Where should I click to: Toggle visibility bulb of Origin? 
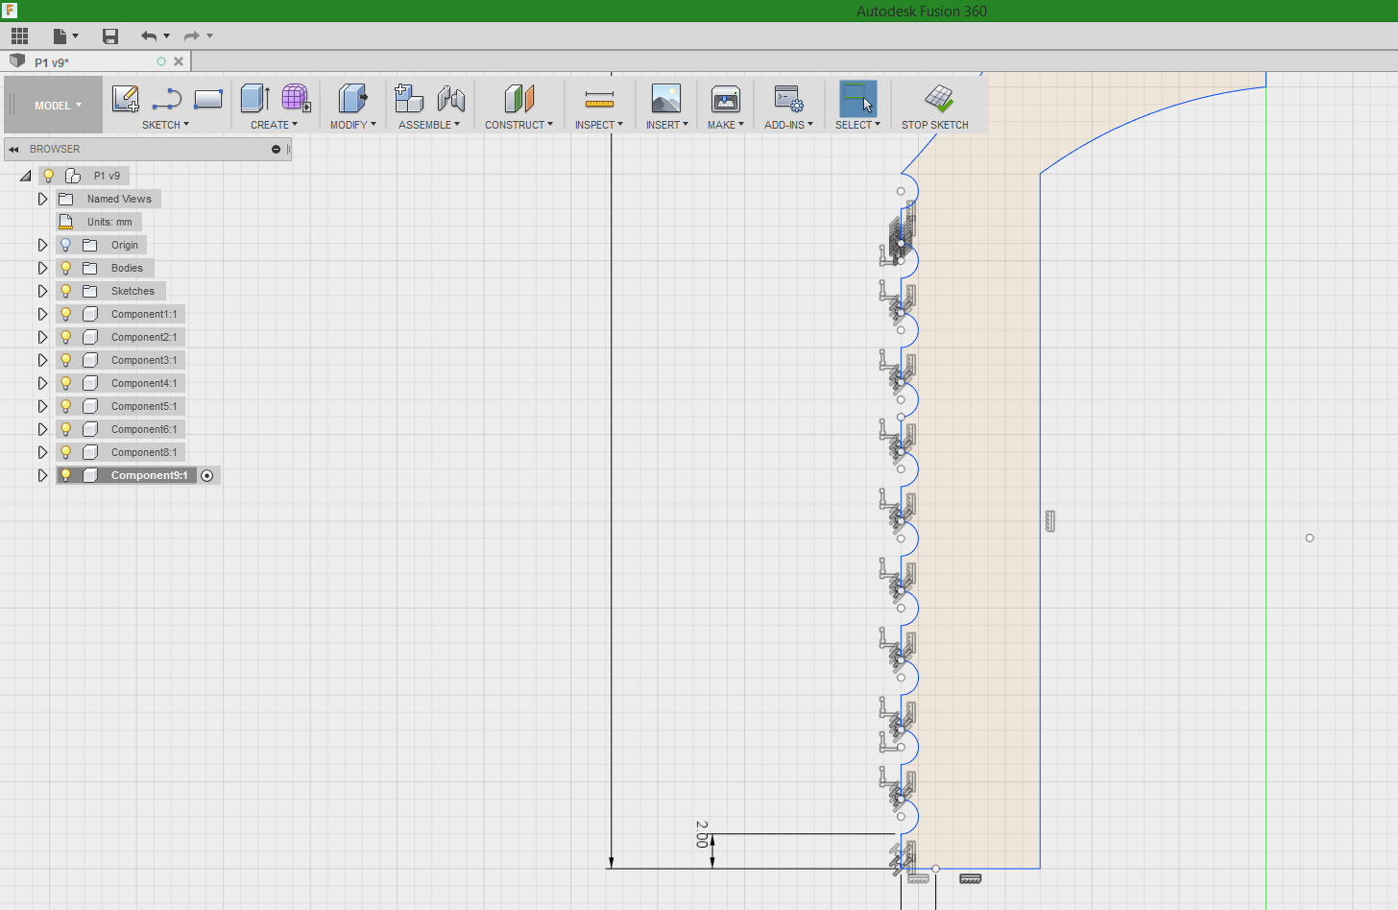tap(66, 245)
